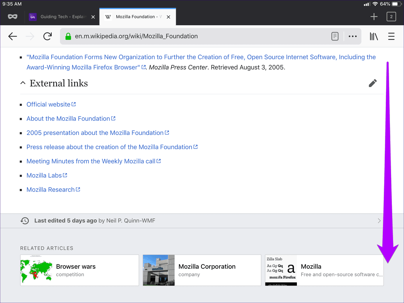Click the forward navigation arrow
Image resolution: width=404 pixels, height=303 pixels.
click(x=30, y=36)
